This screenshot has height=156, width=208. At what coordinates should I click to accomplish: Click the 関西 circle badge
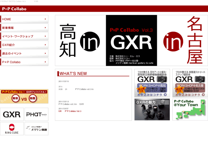point(33,98)
